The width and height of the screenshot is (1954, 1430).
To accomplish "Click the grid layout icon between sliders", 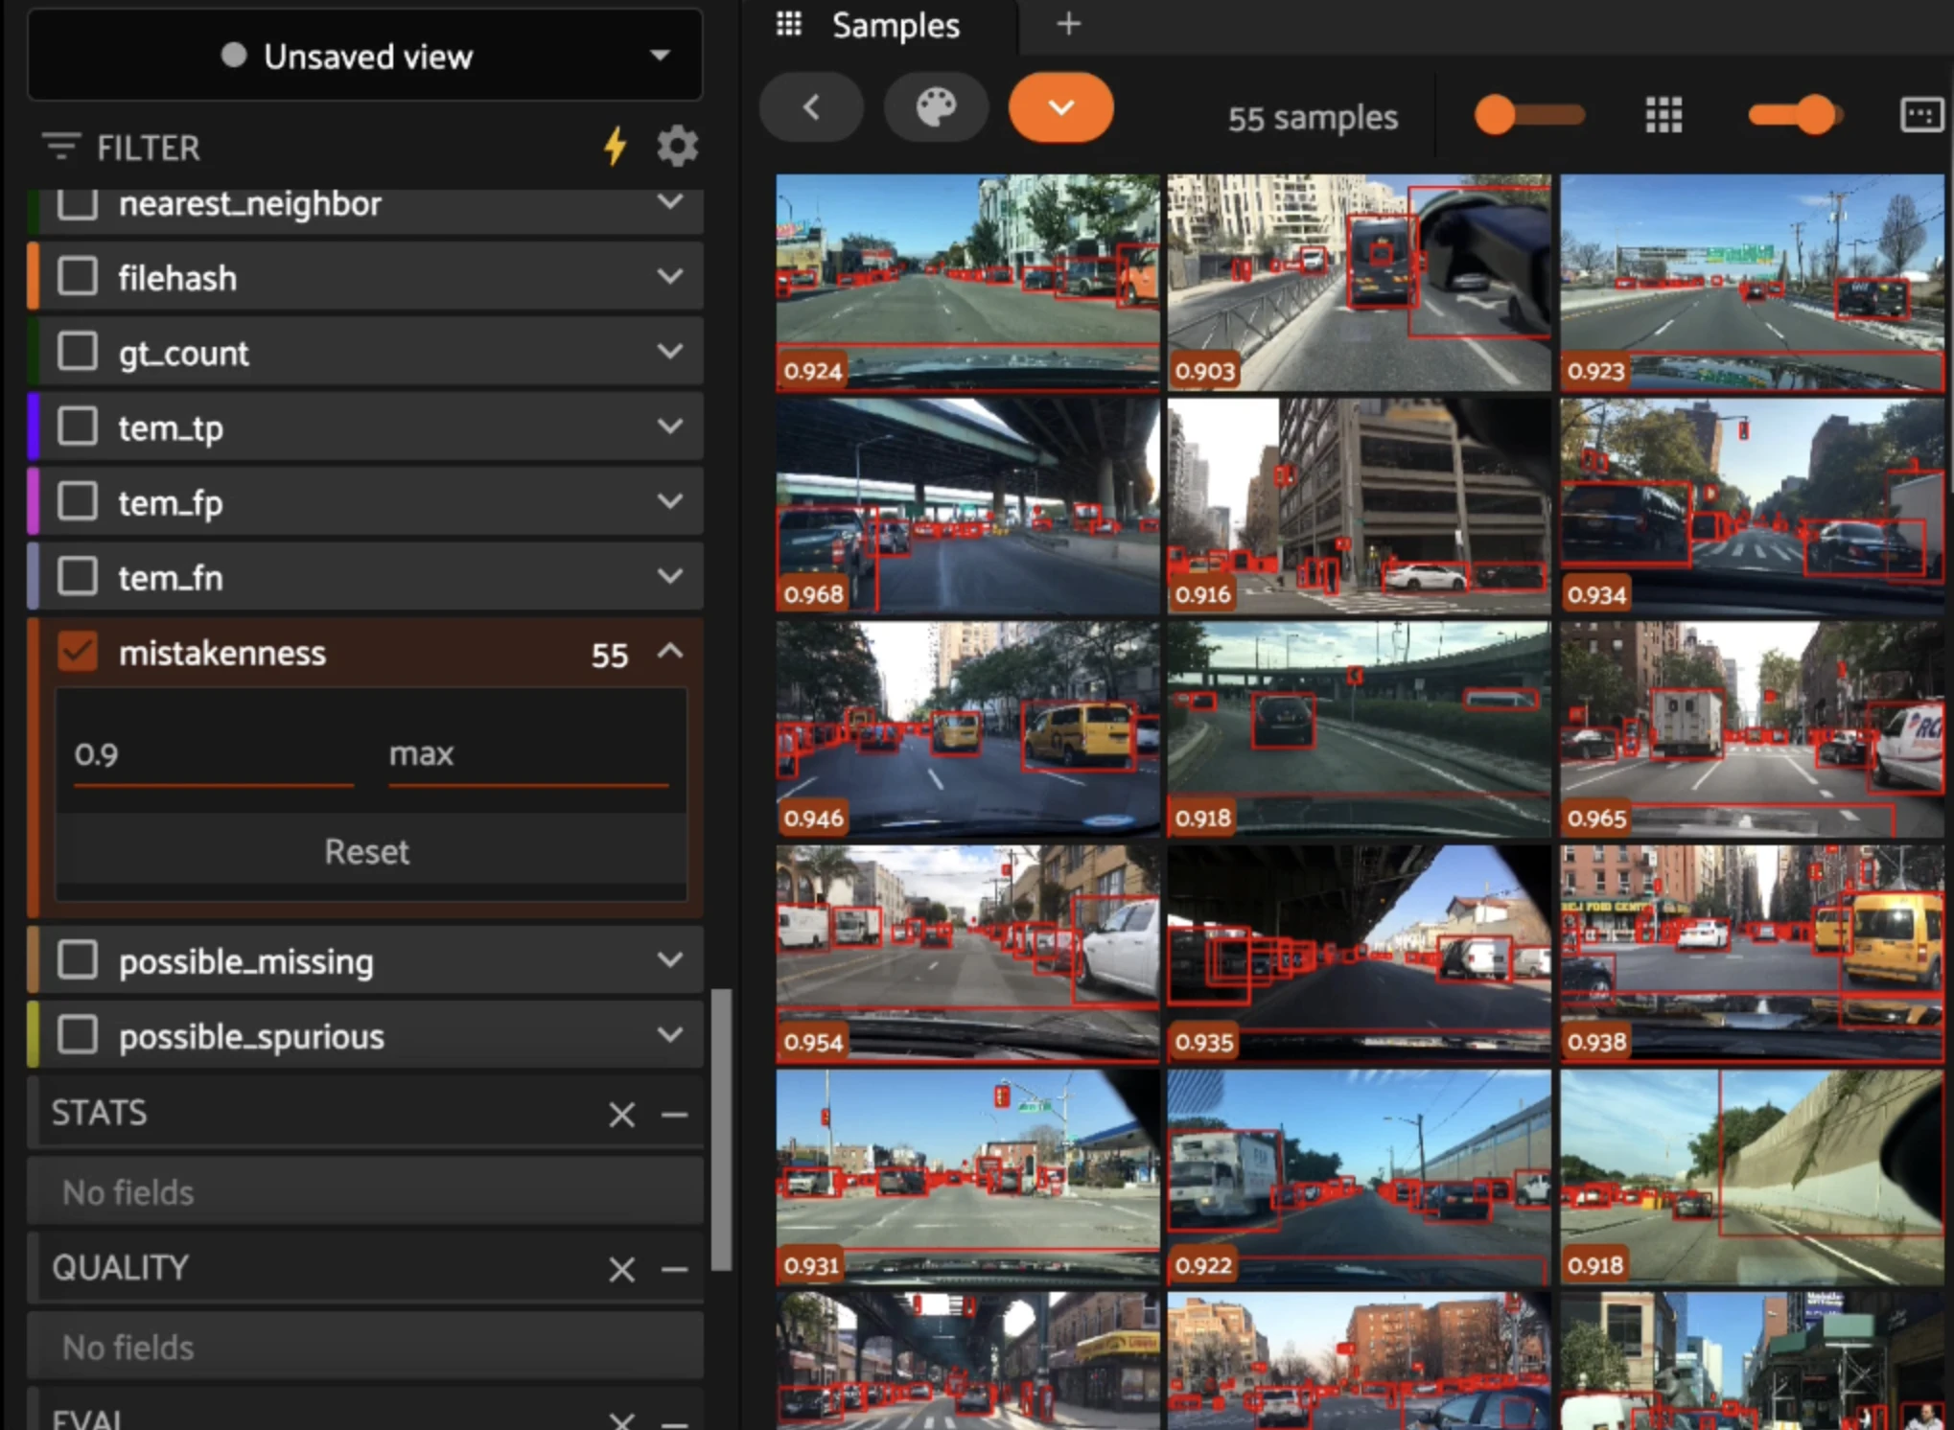I will 1663,116.
